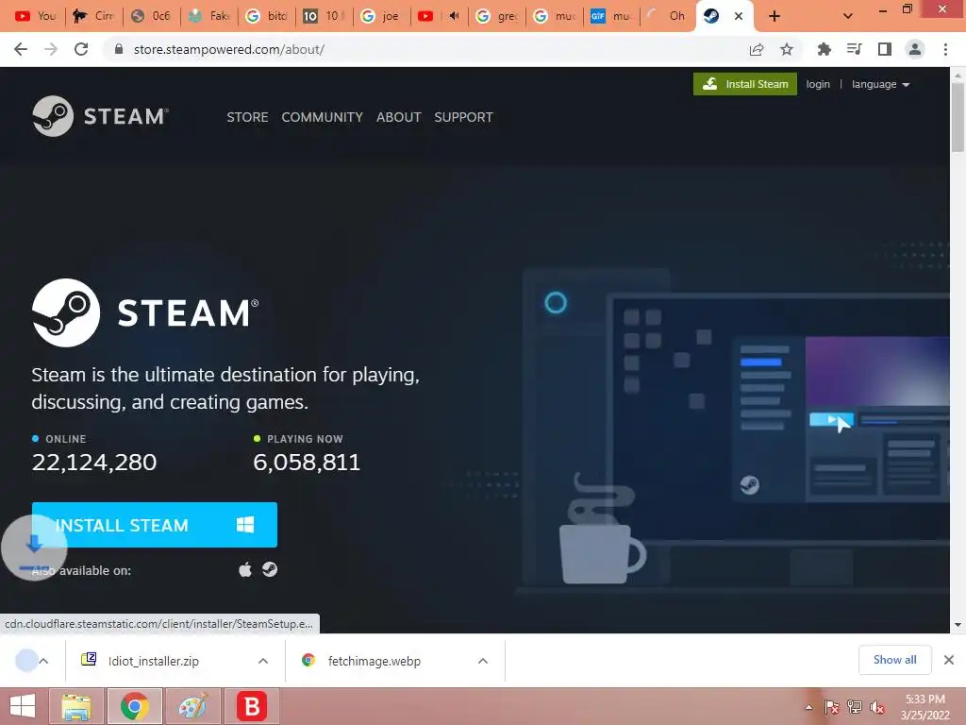
Task: Click the Steam logo in the header
Action: [x=100, y=116]
